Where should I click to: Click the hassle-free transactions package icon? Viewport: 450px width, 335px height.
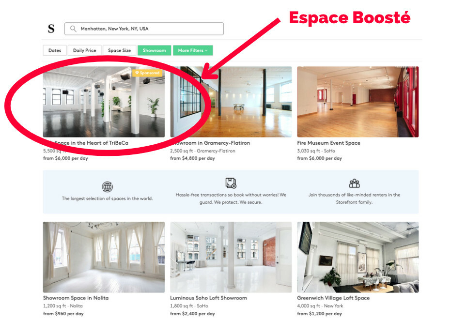(x=231, y=183)
